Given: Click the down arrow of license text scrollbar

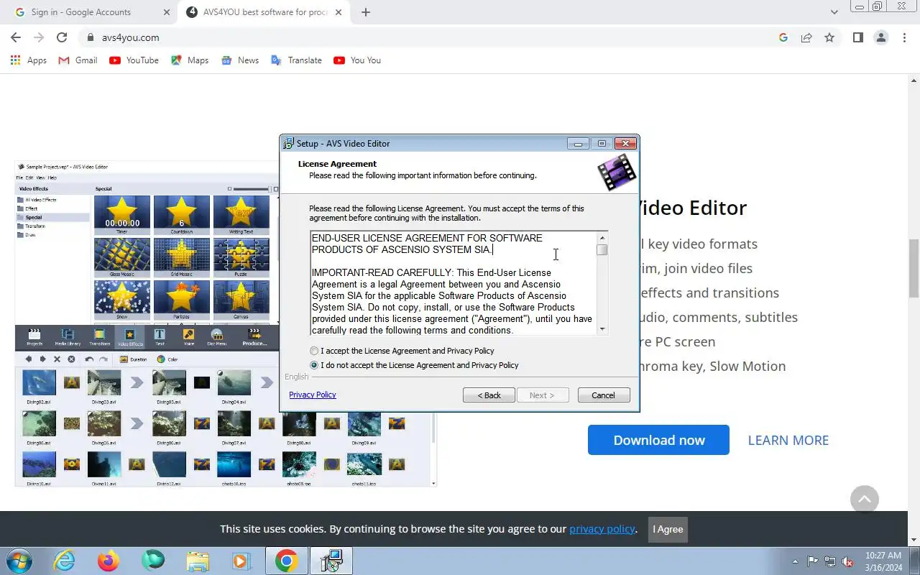Looking at the screenshot, I should point(602,329).
